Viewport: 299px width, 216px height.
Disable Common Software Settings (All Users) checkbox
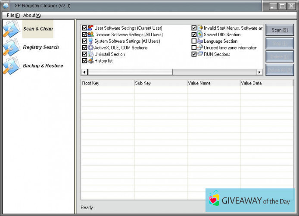[84, 34]
